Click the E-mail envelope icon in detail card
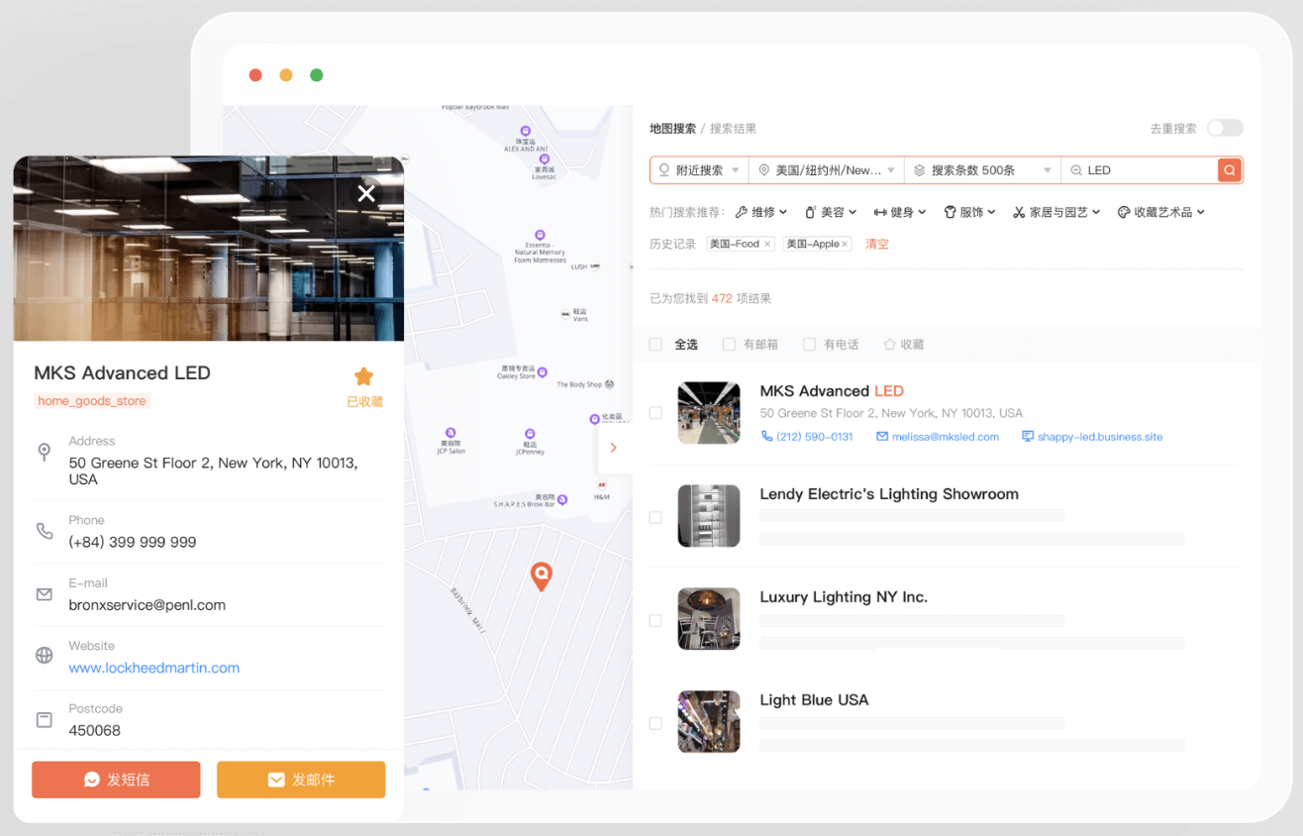This screenshot has height=836, width=1303. 44,594
